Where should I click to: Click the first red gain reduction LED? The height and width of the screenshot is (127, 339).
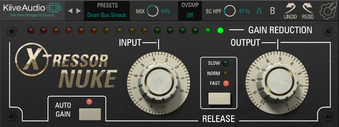tap(31, 30)
